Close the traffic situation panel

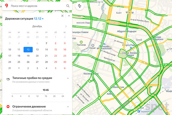(x=62, y=16)
